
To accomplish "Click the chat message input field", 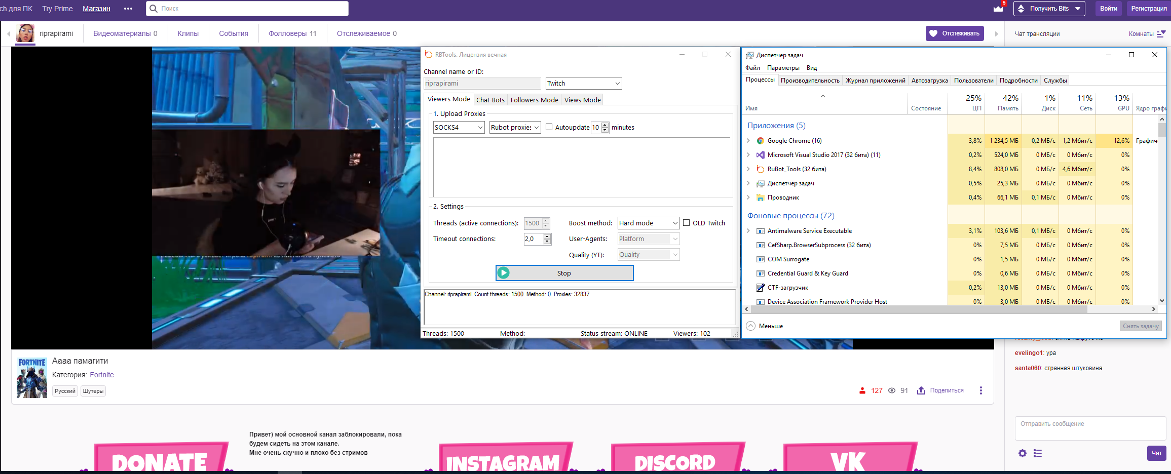I will [x=1089, y=428].
